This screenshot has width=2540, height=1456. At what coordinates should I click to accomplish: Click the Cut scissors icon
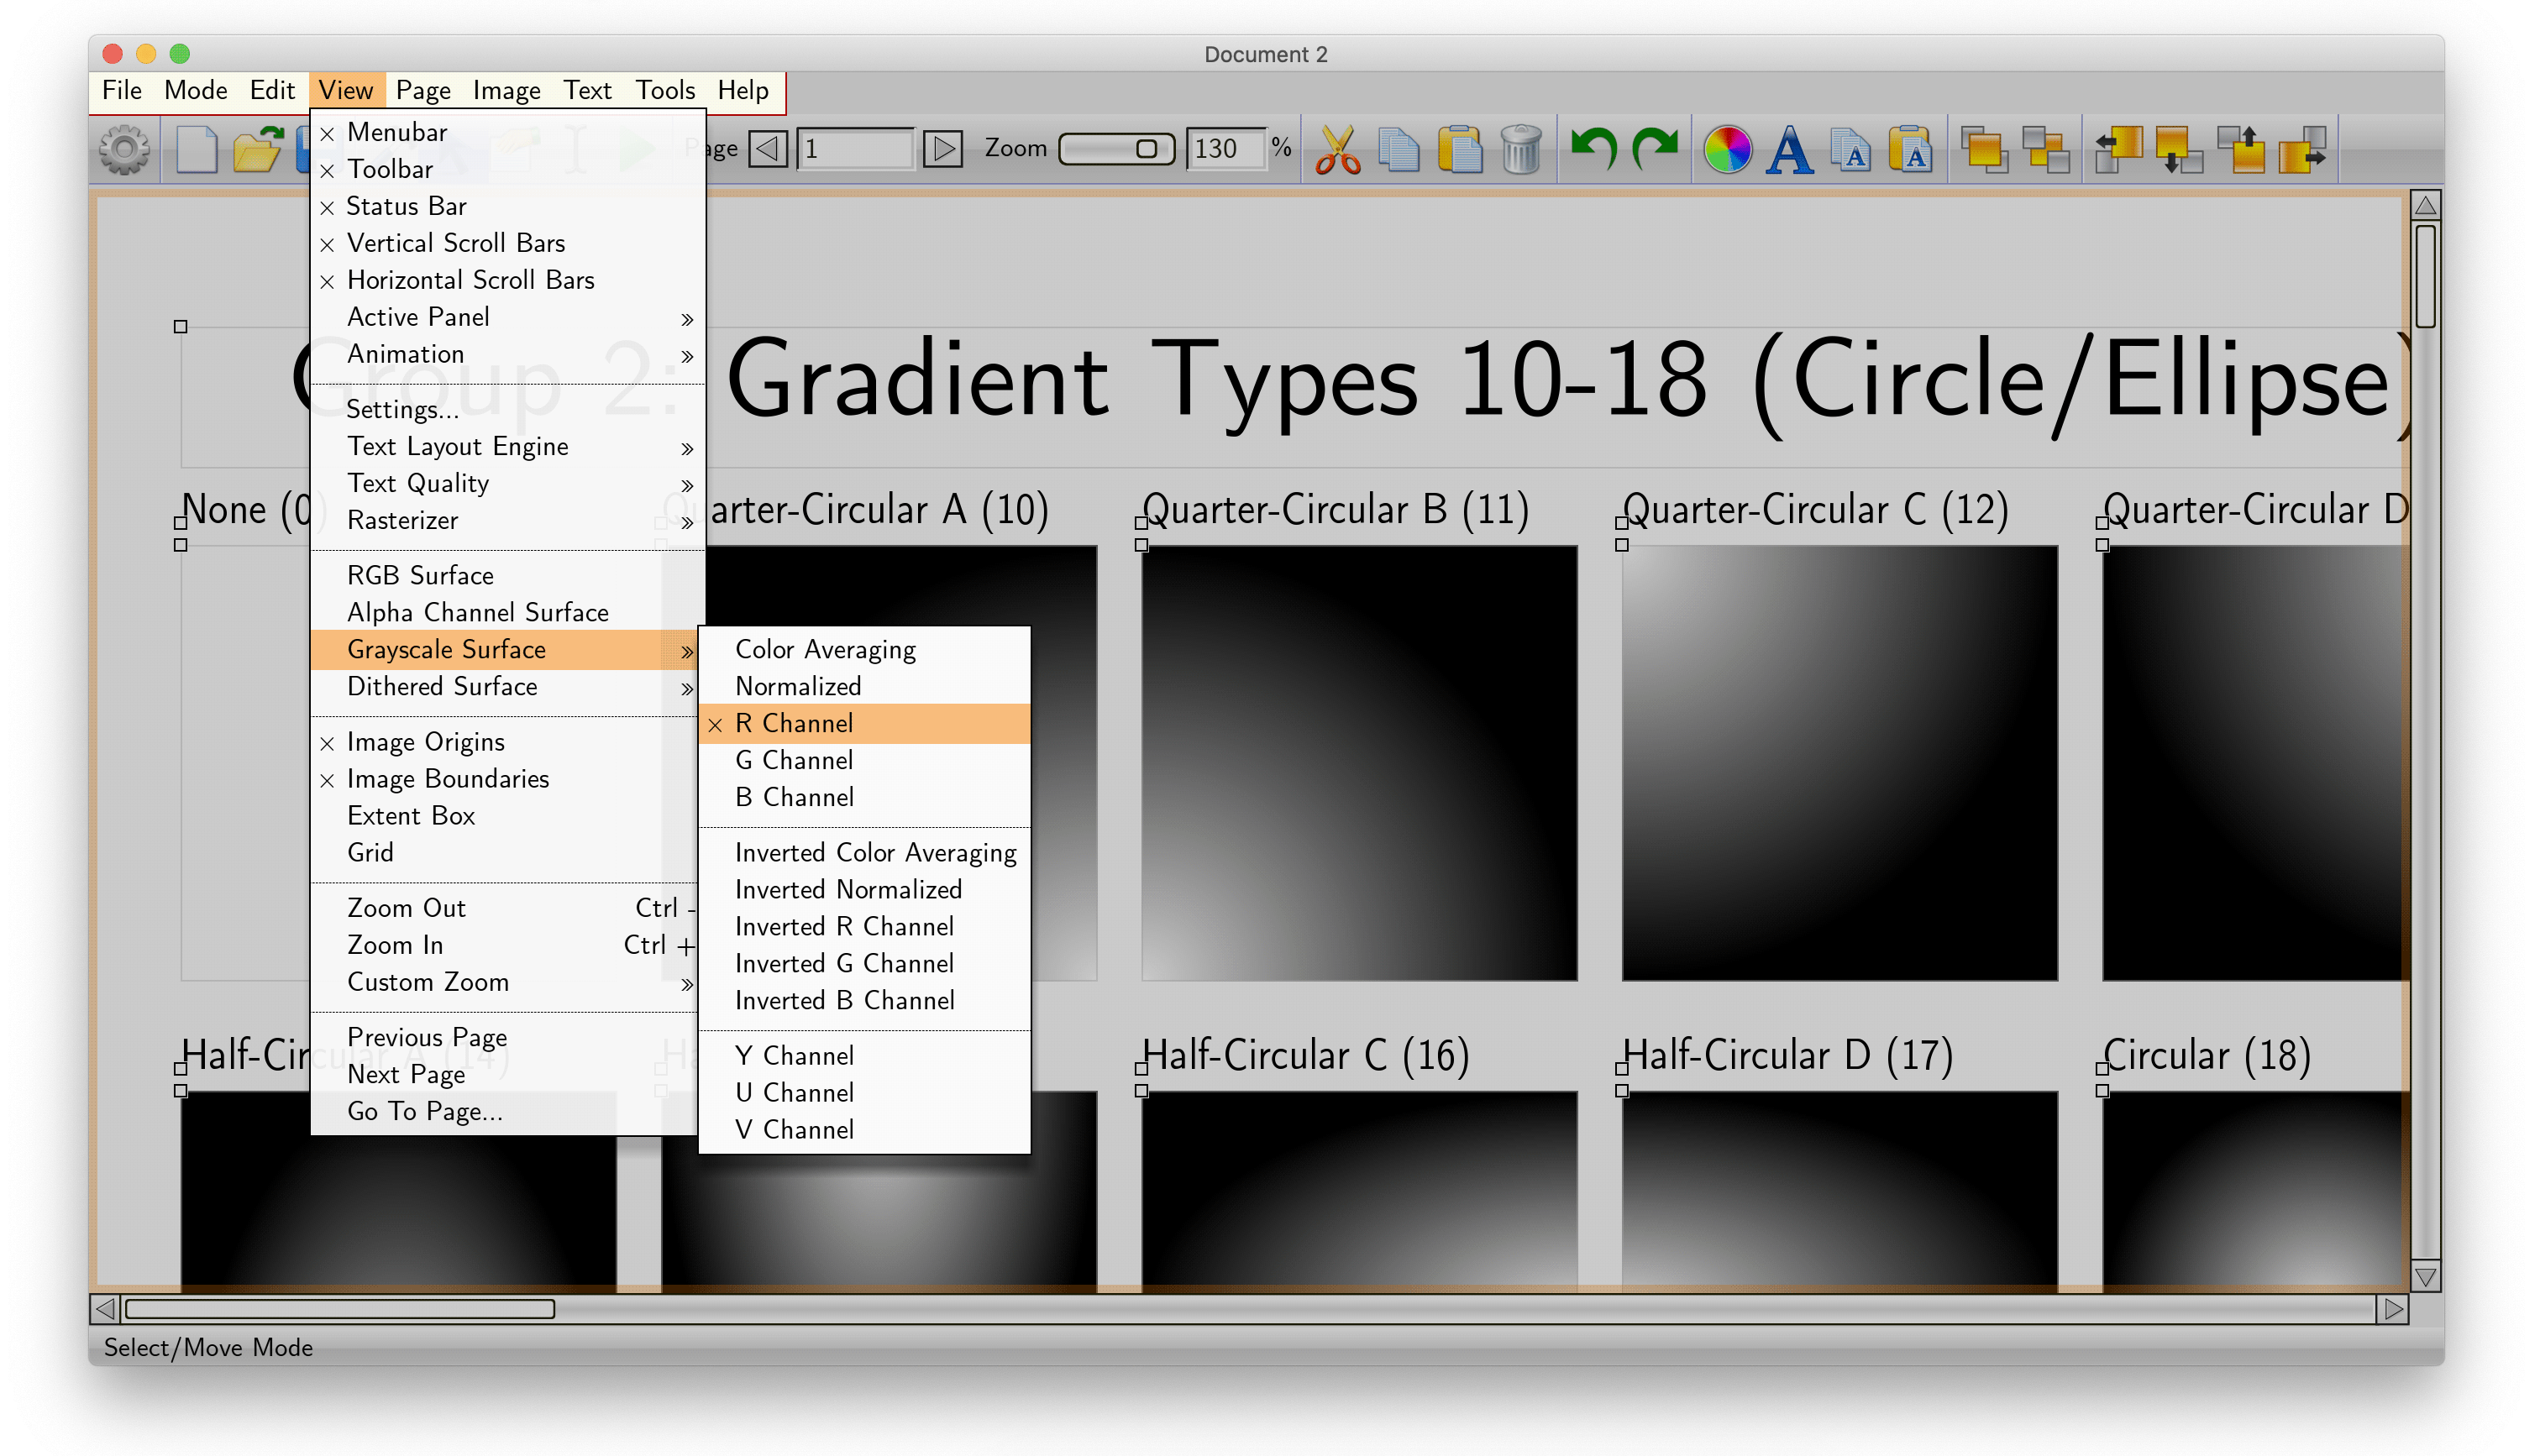[x=1337, y=150]
